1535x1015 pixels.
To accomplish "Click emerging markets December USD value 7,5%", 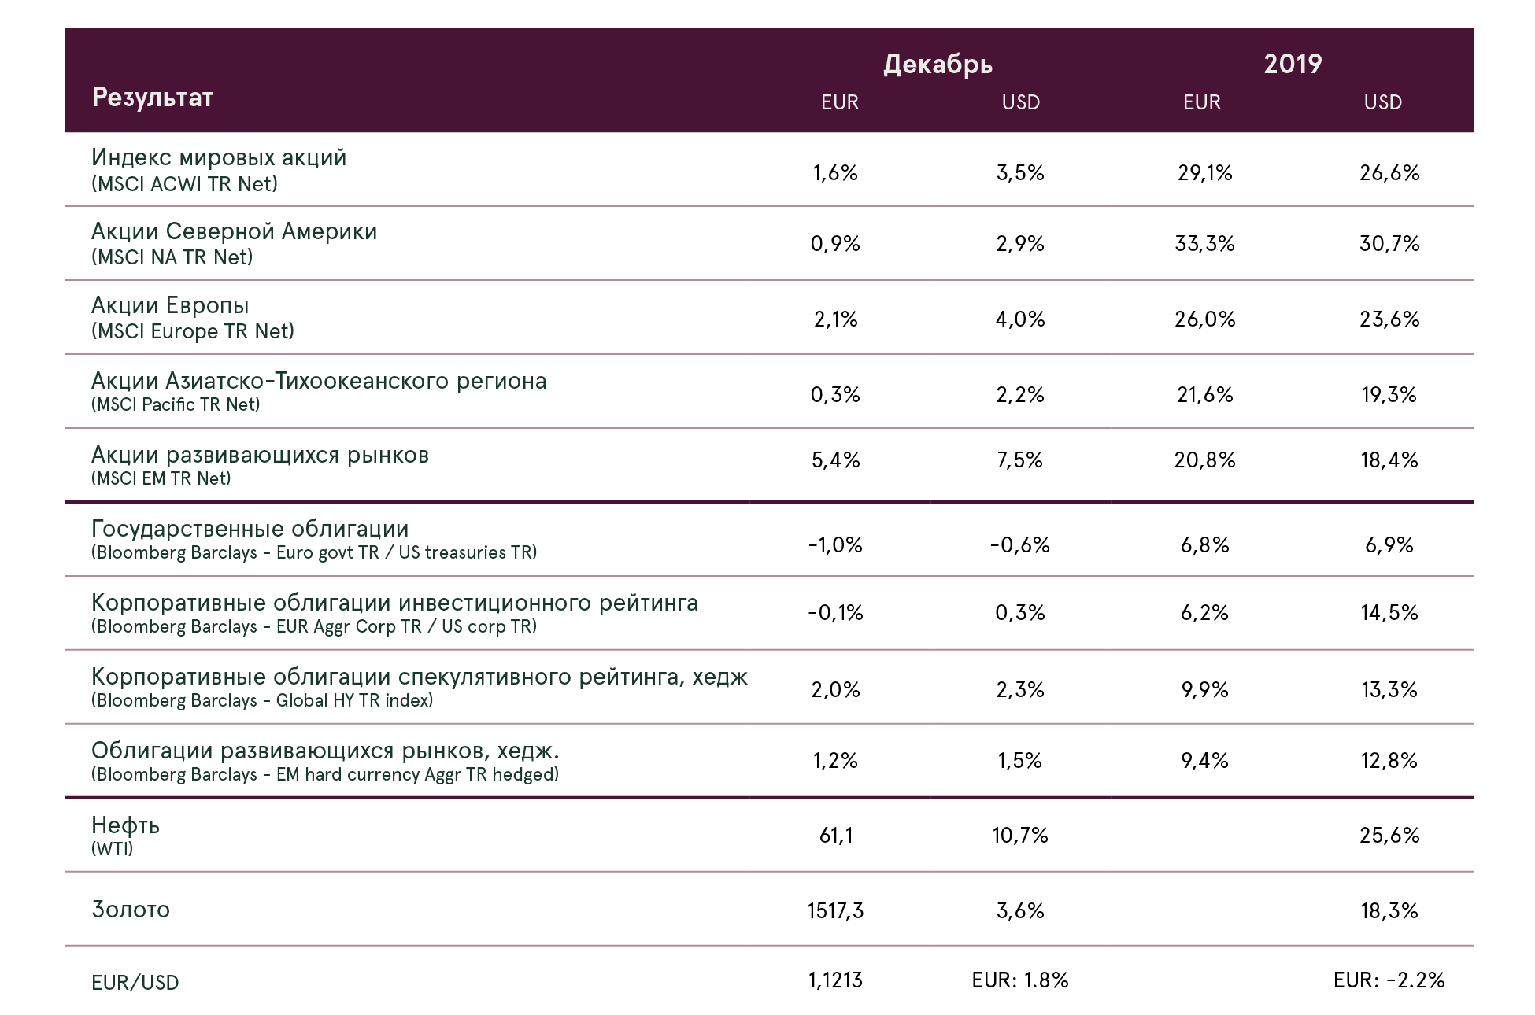I will pos(1020,460).
